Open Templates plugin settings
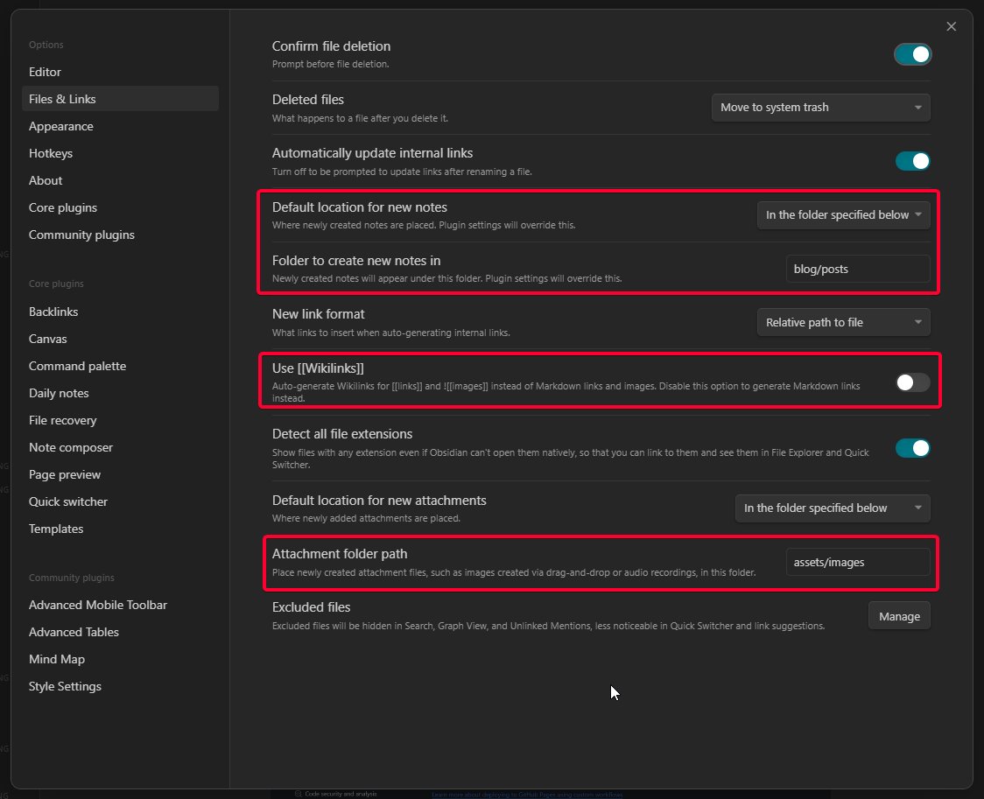The image size is (984, 799). (56, 529)
